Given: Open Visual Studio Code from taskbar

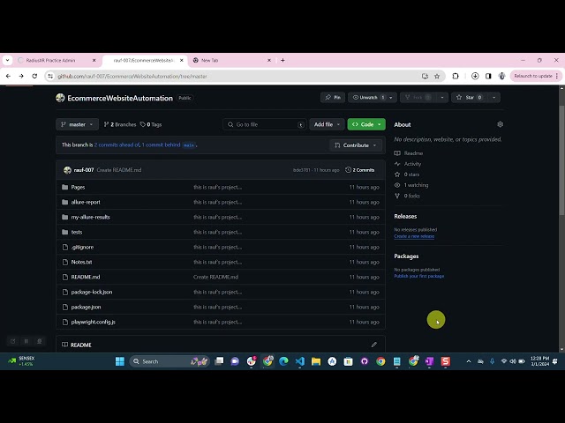Looking at the screenshot, I should (x=300, y=361).
